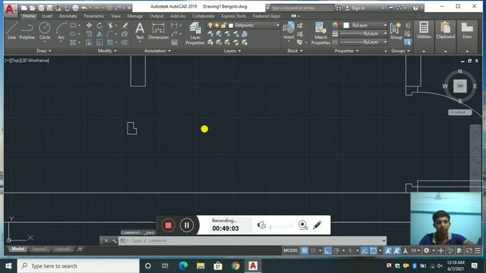
Task: Select the Polyline tool
Action: point(27,31)
